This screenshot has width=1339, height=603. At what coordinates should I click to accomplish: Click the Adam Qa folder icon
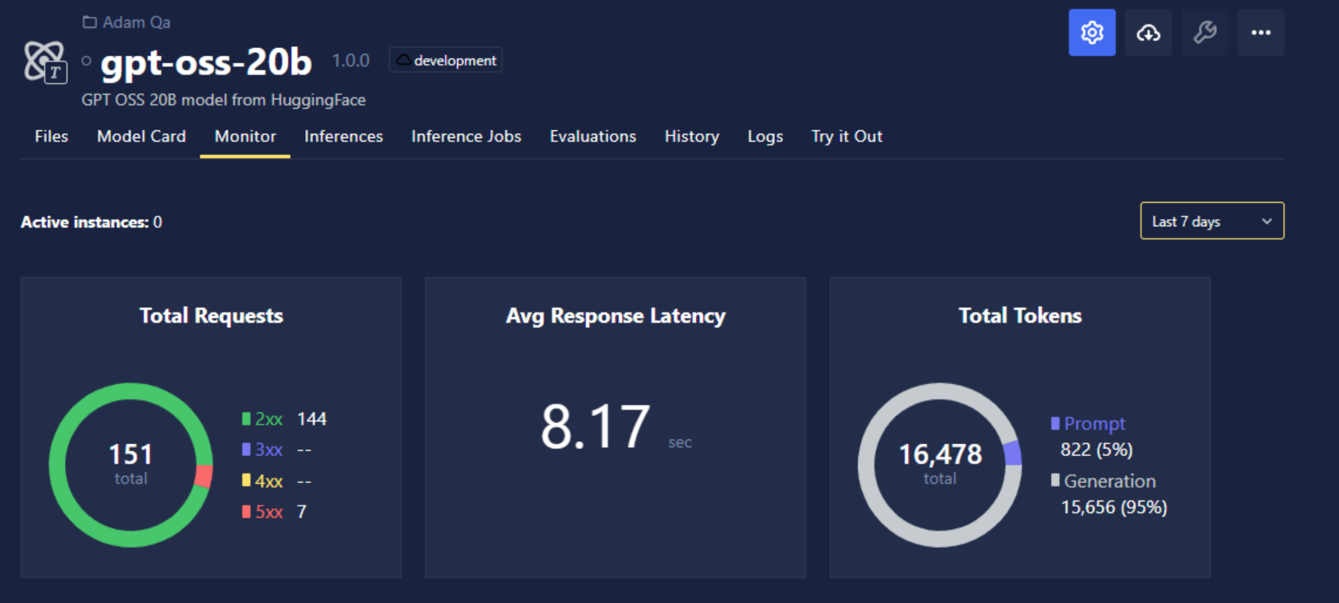tap(89, 22)
